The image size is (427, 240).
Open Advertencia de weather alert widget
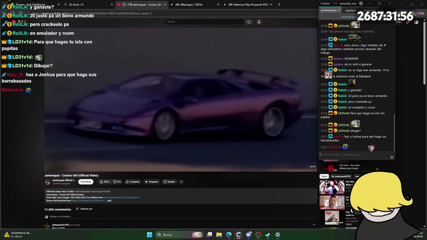click(x=17, y=235)
